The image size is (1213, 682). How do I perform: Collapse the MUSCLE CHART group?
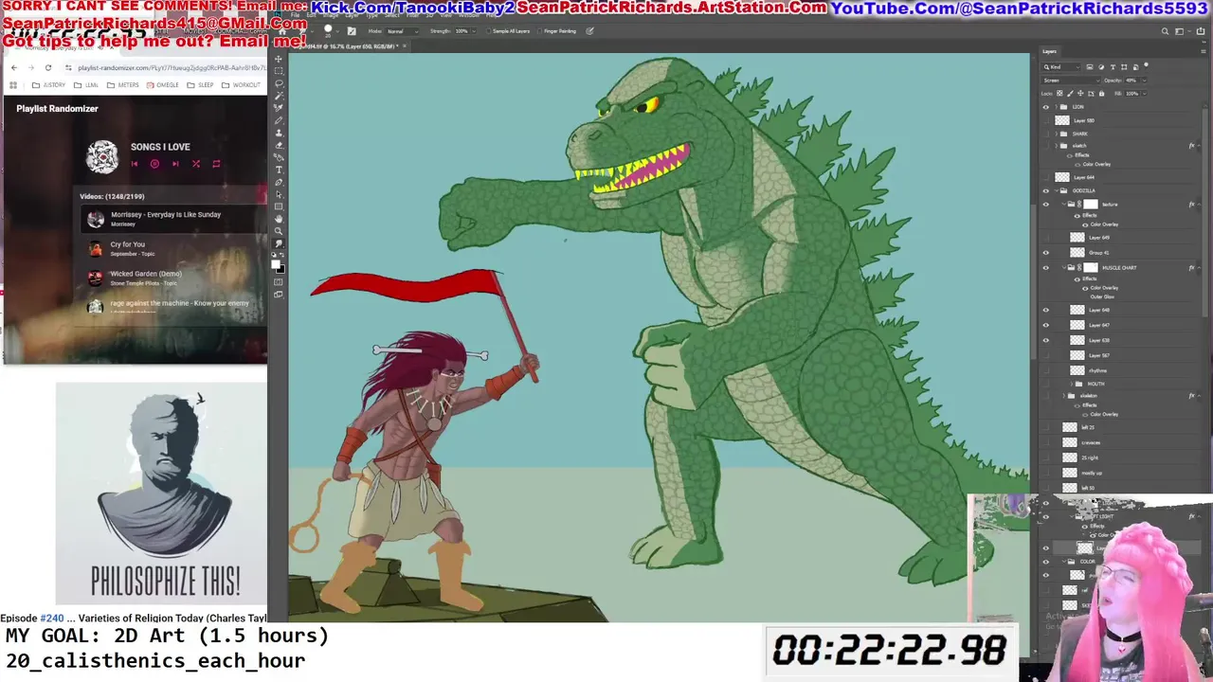pos(1063,268)
